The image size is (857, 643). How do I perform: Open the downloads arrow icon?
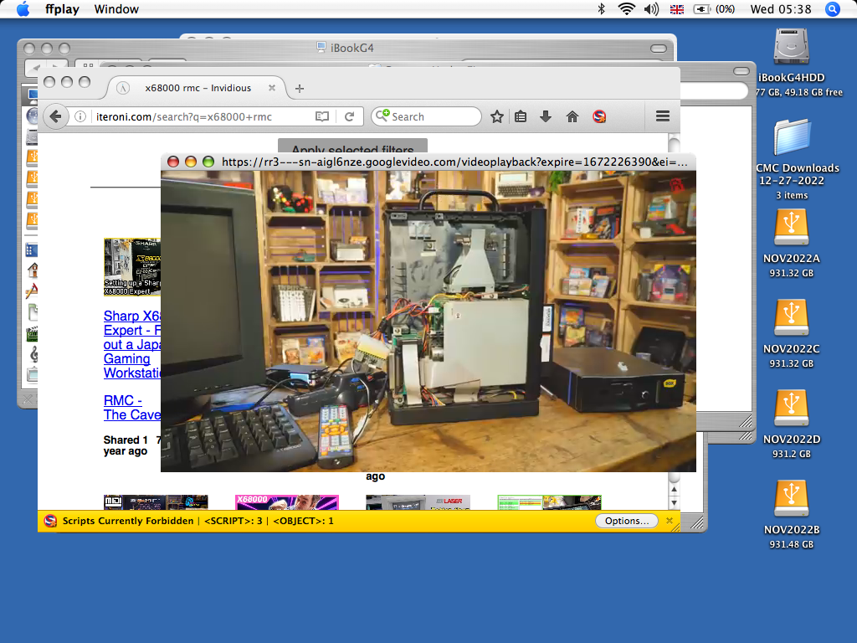546,116
